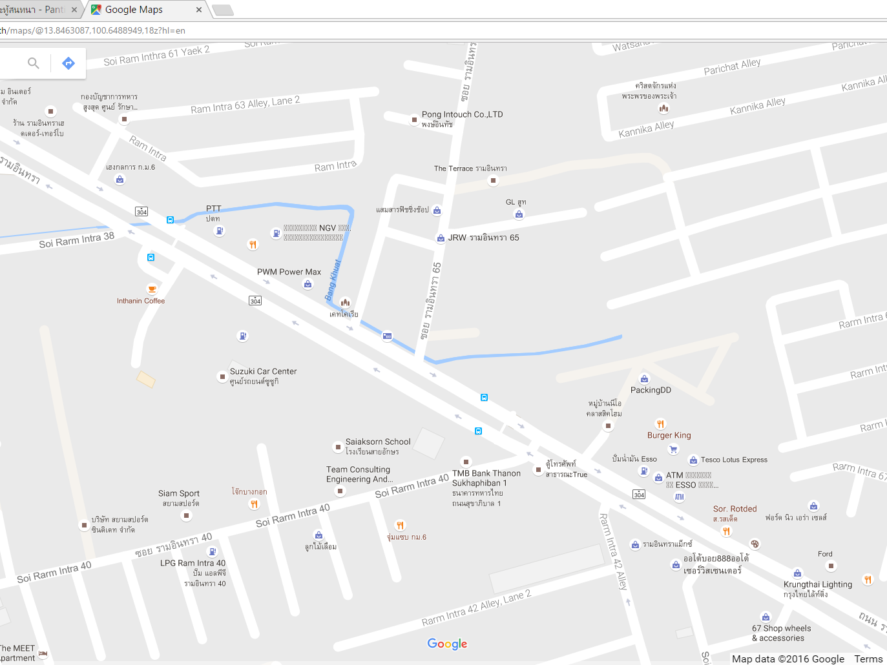The image size is (887, 665).
Task: Close the Google Maps tab
Action: pyautogui.click(x=199, y=10)
